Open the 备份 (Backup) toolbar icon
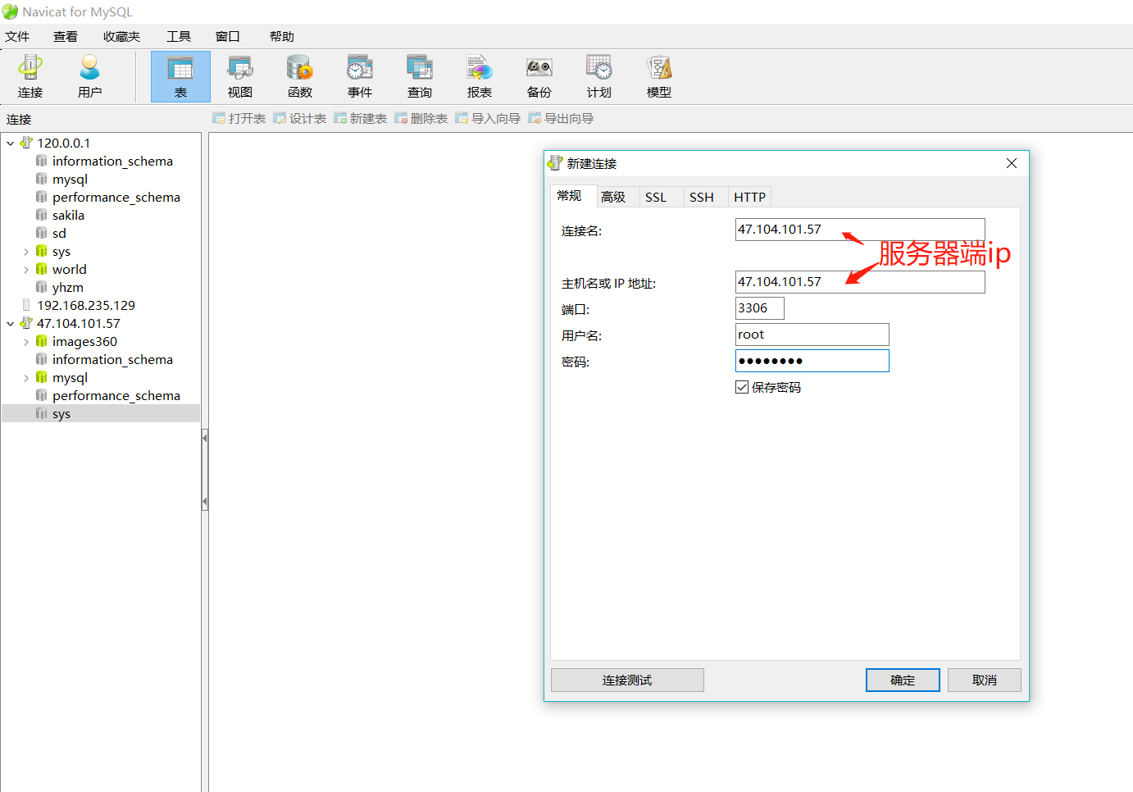Viewport: 1133px width, 792px height. [539, 76]
